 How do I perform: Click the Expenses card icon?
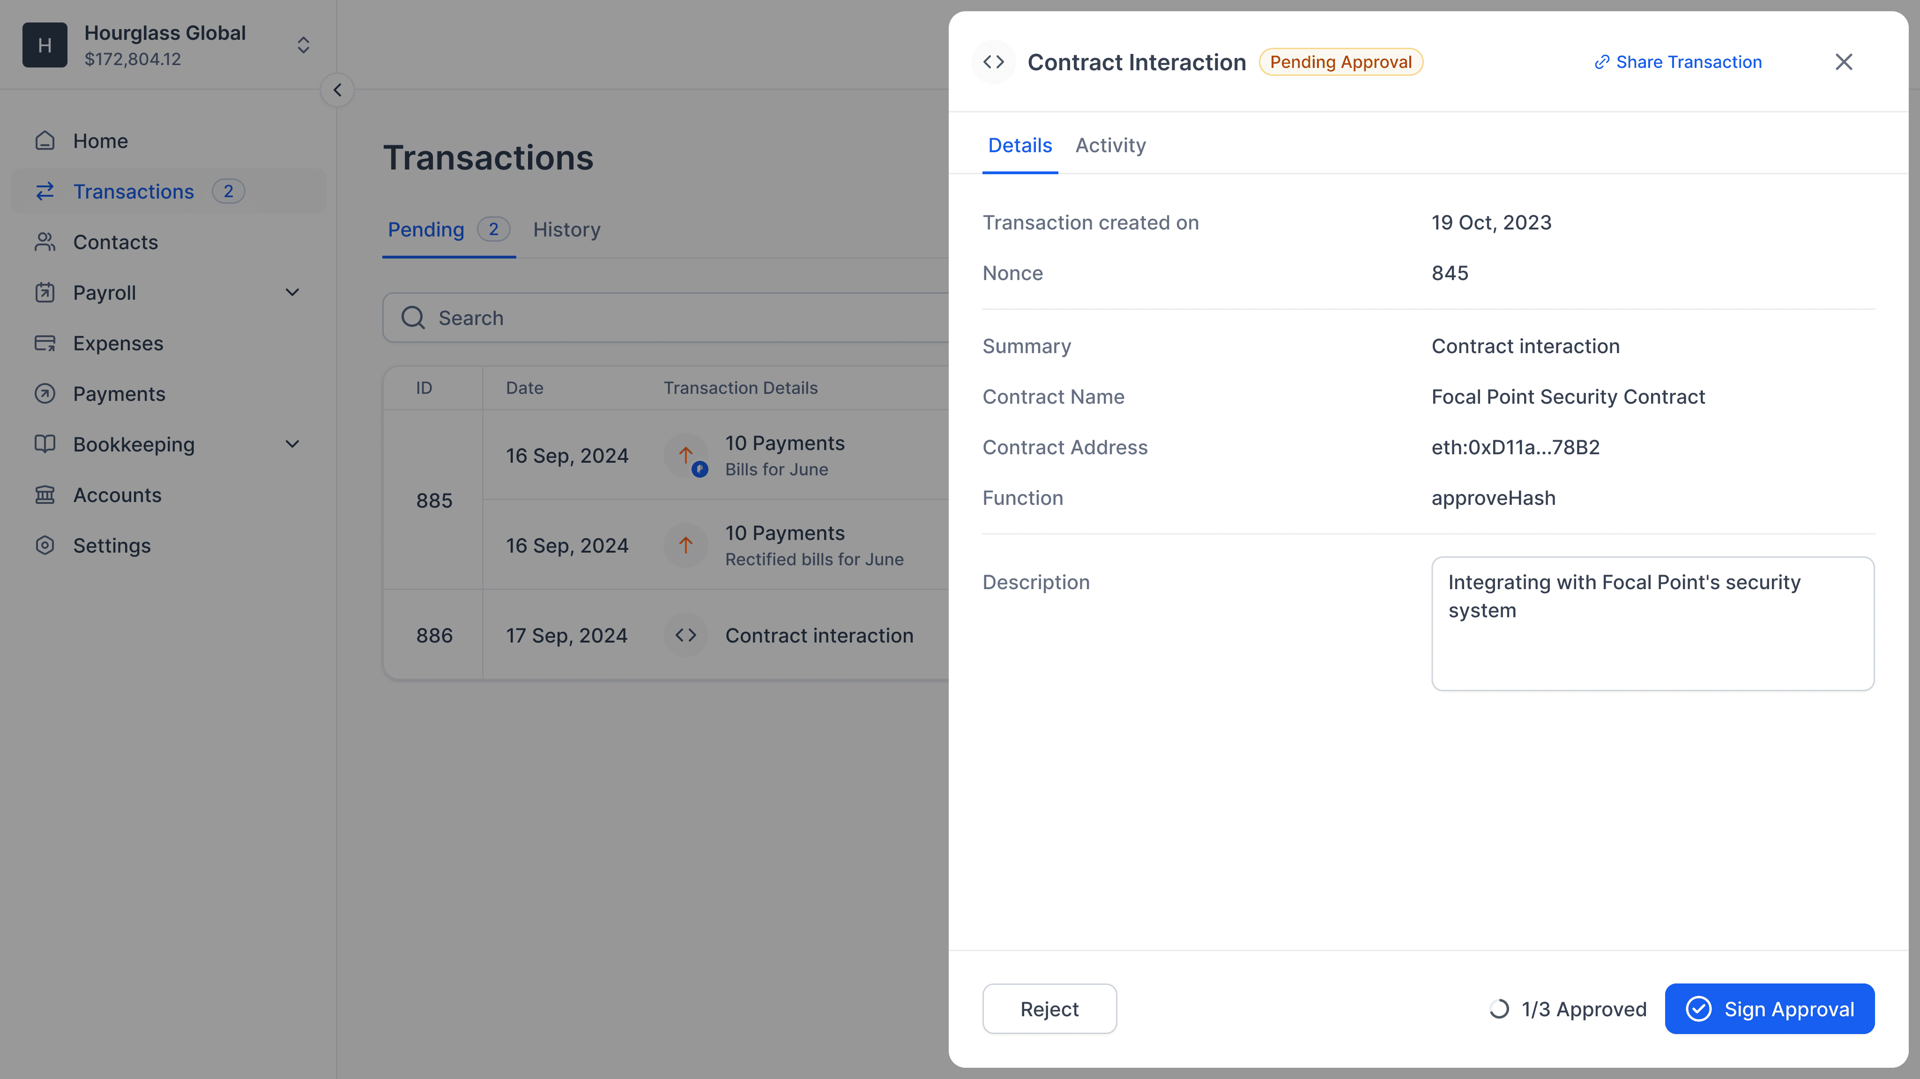[45, 344]
